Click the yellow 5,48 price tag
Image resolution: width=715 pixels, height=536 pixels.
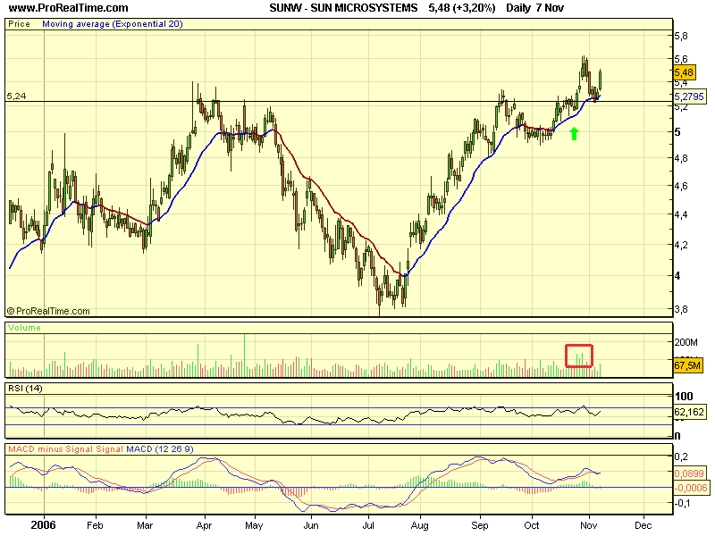684,72
